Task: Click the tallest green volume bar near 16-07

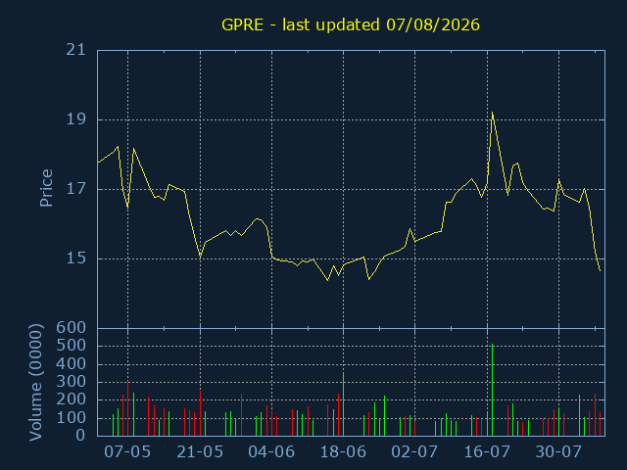Action: (492, 390)
